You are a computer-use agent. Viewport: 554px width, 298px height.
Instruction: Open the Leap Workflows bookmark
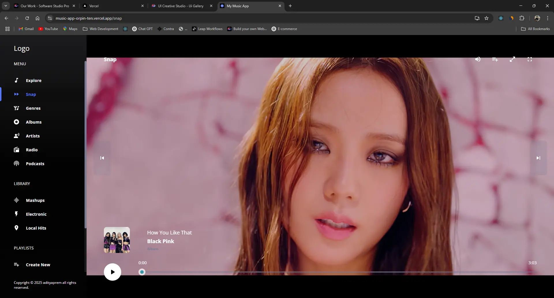(207, 29)
